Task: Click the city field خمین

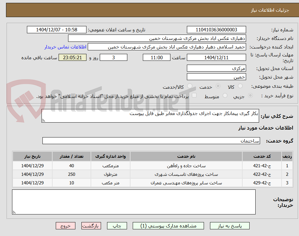Action: click(216, 77)
